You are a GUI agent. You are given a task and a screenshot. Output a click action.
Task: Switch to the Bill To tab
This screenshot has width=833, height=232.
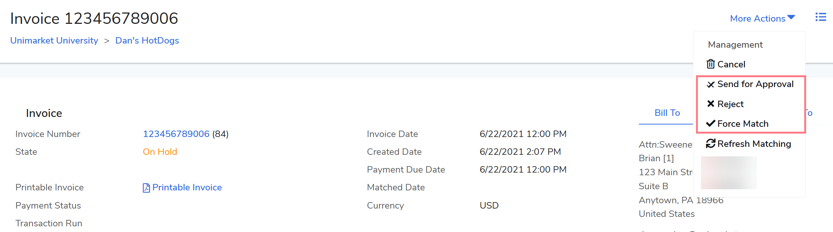point(667,113)
